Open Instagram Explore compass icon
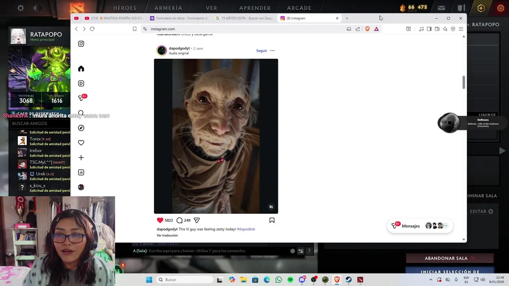This screenshot has width=509, height=286. pyautogui.click(x=81, y=128)
